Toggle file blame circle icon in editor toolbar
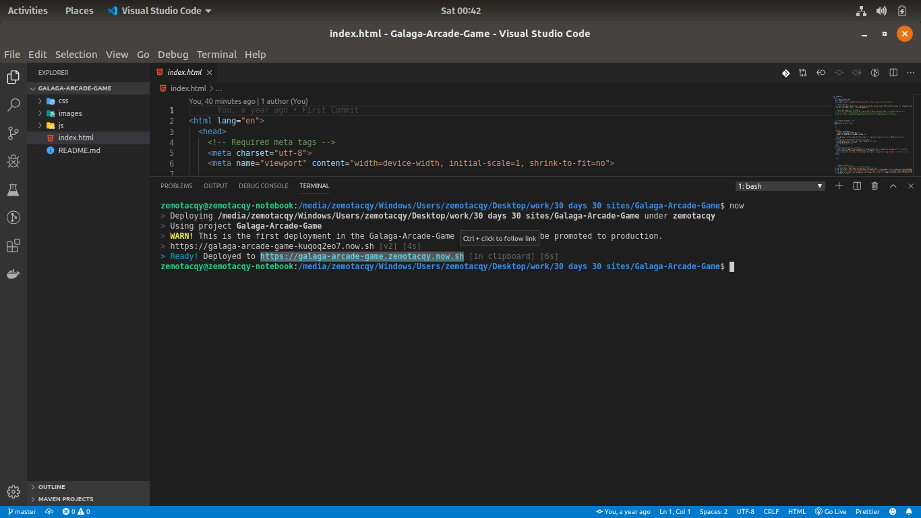Viewport: 921px width, 518px height. 875,73
